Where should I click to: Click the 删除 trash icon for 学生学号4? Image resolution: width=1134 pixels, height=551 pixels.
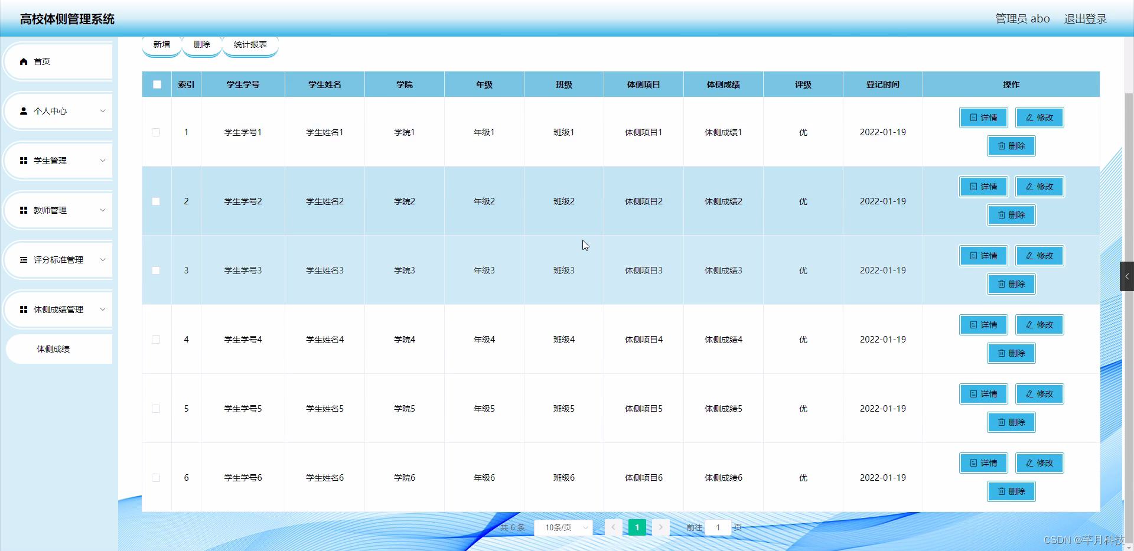click(x=1001, y=353)
